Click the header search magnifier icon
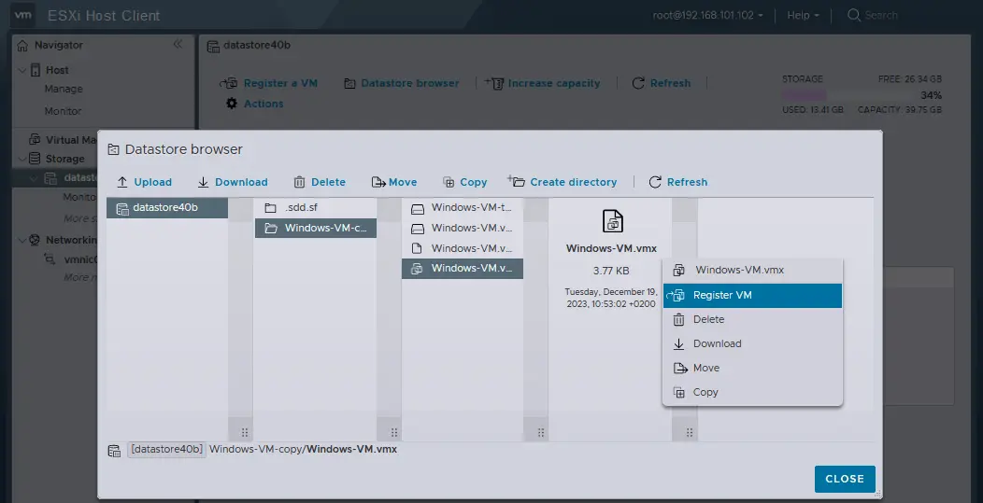Image resolution: width=983 pixels, height=503 pixels. (854, 15)
